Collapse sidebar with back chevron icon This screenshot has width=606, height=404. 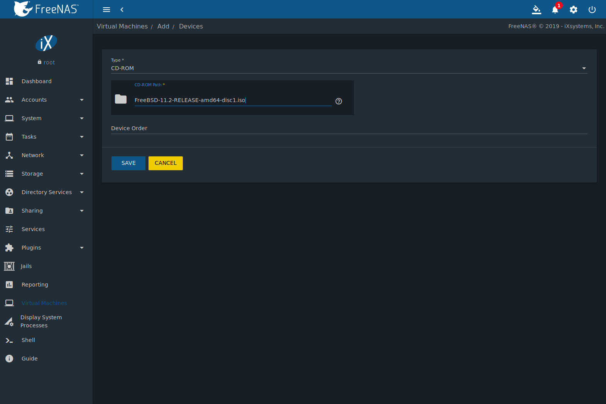[122, 10]
